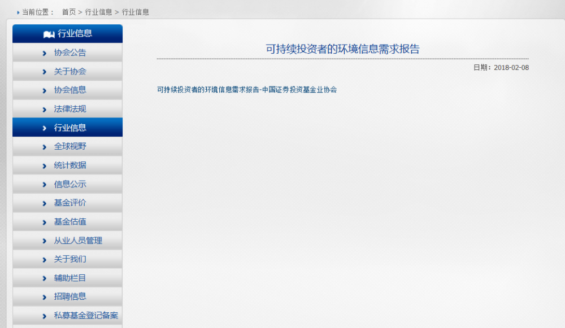Open 从业人员管理 in the sidebar
Image resolution: width=565 pixels, height=328 pixels.
click(67, 240)
